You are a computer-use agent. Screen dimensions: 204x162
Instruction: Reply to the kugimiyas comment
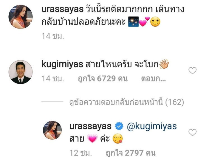click(154, 79)
